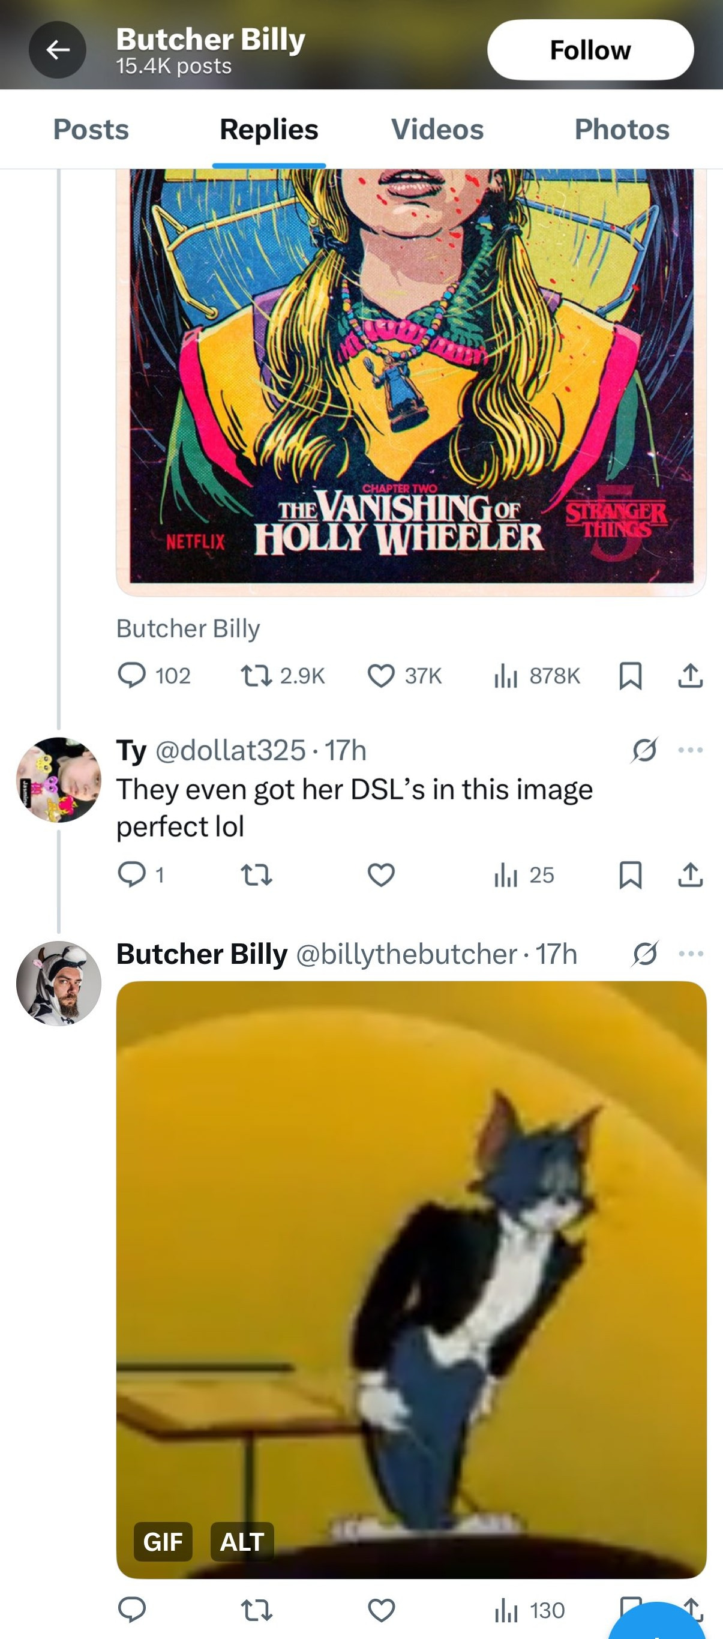The width and height of the screenshot is (723, 1639).
Task: Open more options on Butcher Billy's GIF reply
Action: [691, 954]
